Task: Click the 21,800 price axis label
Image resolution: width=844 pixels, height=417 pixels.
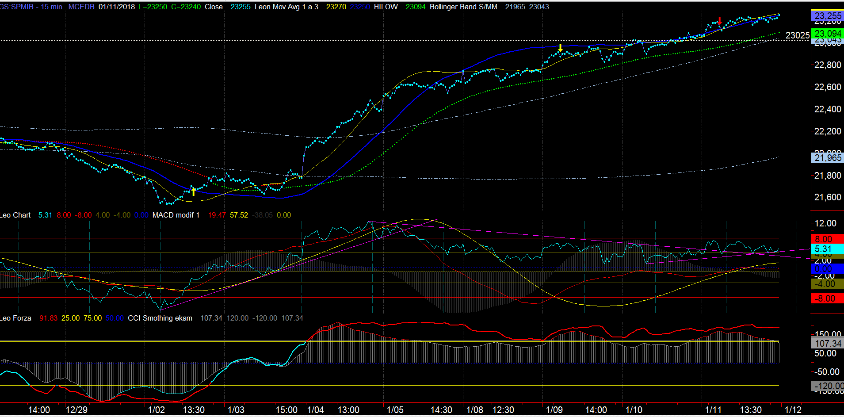Action: coord(828,176)
